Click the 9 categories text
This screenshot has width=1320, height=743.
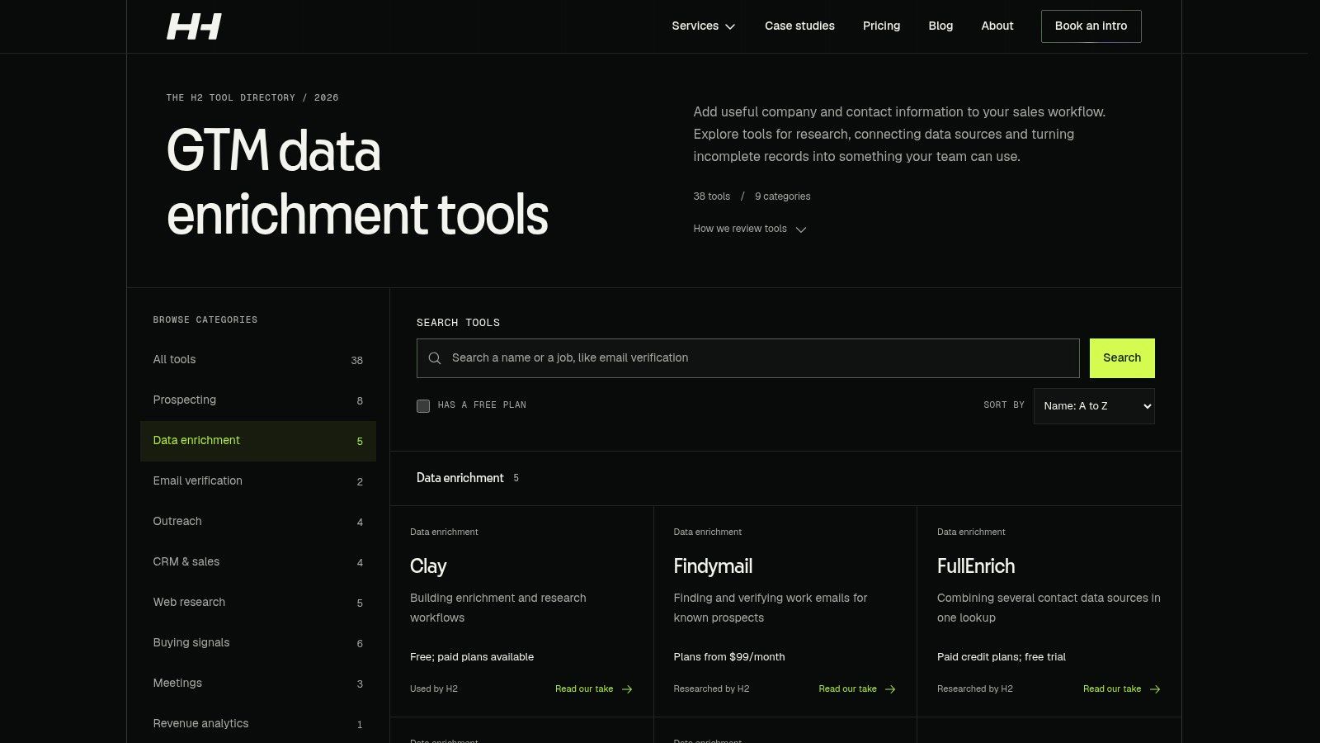[x=783, y=196]
